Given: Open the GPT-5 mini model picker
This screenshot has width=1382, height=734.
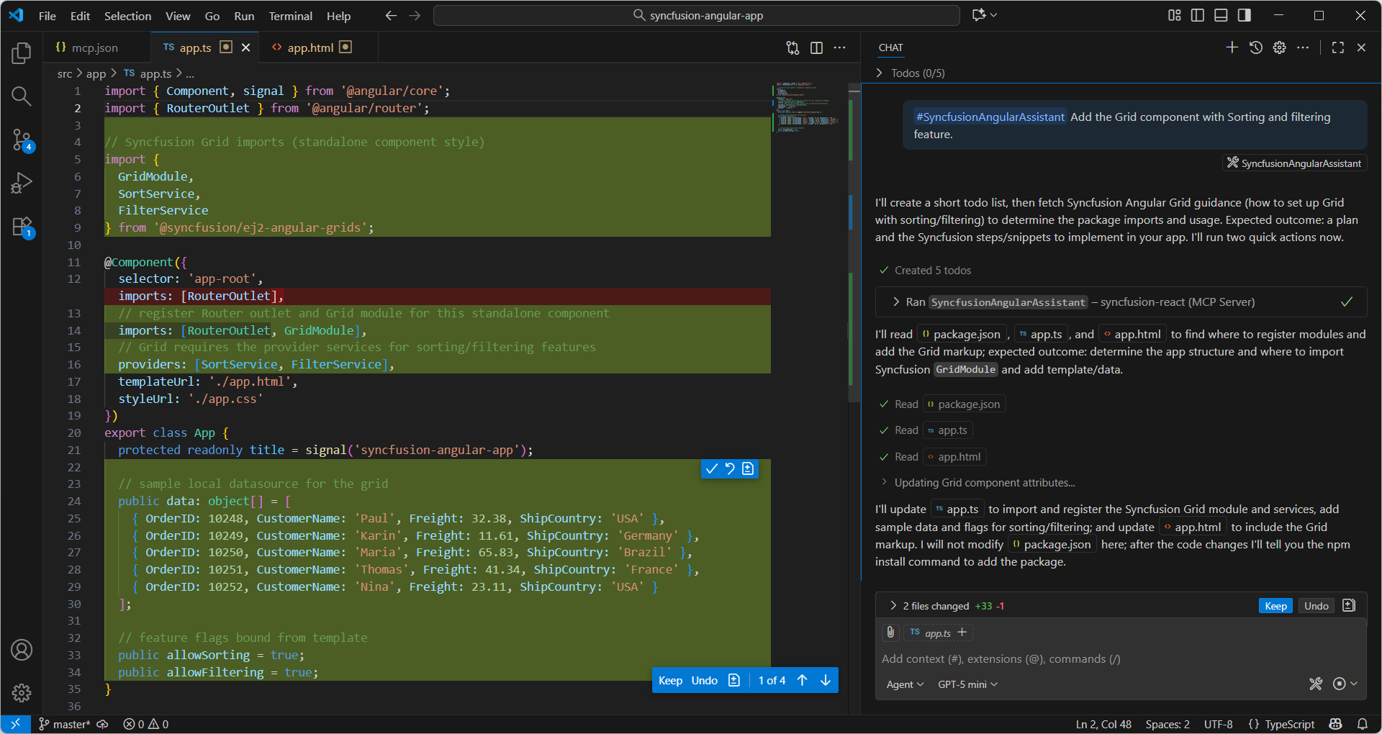Looking at the screenshot, I should [x=967, y=684].
